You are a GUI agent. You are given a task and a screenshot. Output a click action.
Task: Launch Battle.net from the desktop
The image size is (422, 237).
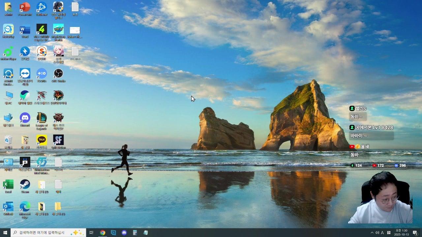click(42, 7)
